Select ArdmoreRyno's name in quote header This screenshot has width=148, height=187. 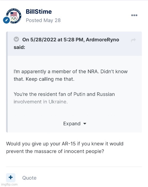click(102, 40)
